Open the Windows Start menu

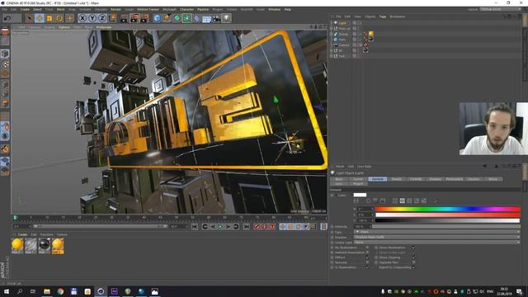click(7, 291)
